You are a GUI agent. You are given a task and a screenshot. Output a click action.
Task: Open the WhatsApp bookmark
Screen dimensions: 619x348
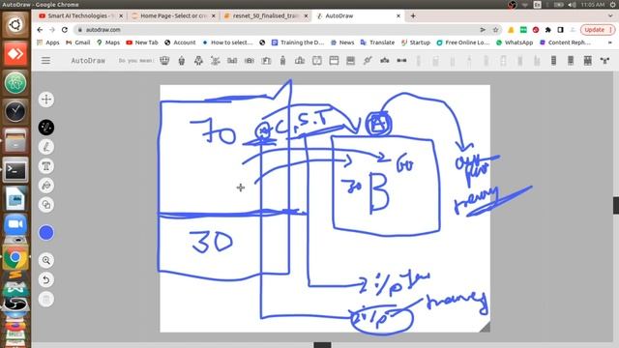click(x=515, y=43)
